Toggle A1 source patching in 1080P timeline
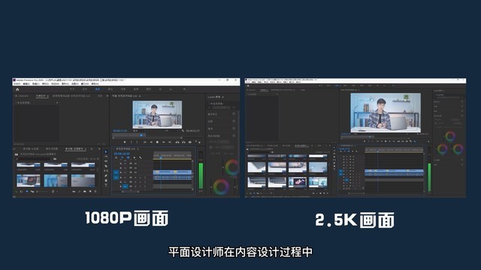 116,178
